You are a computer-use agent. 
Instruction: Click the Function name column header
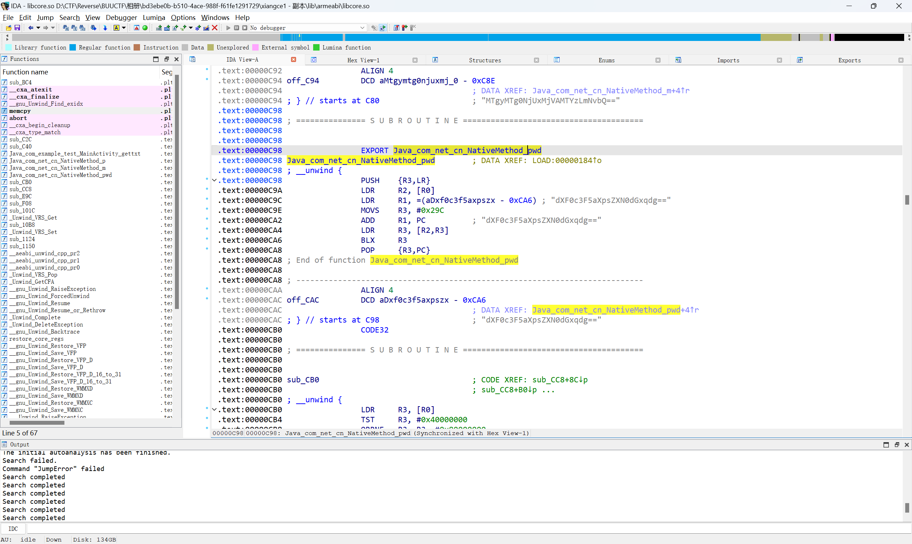(25, 72)
